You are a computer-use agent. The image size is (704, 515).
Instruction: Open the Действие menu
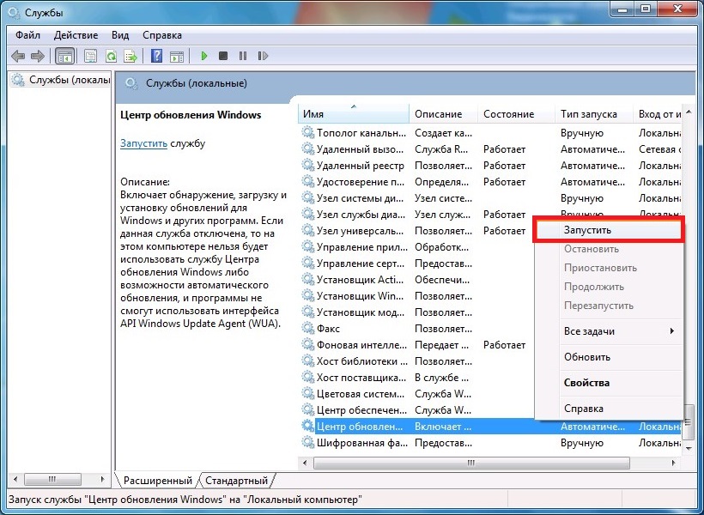tap(76, 35)
